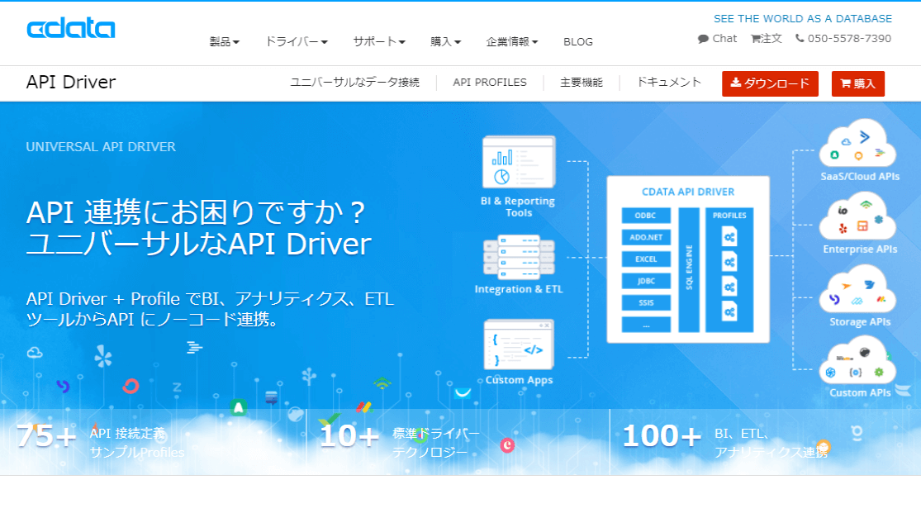Click the SSIS box in the driver diagram
921x513 pixels.
(x=645, y=302)
